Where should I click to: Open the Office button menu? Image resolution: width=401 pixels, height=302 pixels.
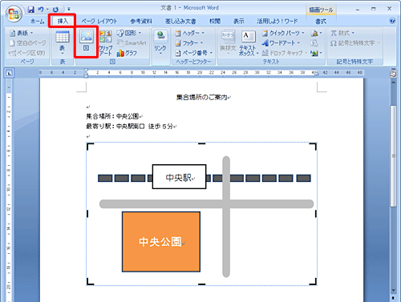(x=14, y=14)
